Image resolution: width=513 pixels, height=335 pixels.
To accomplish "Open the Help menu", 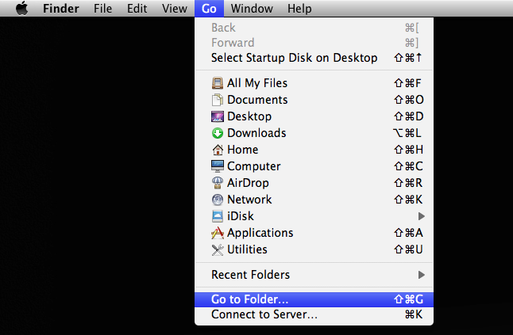I will tap(299, 9).
